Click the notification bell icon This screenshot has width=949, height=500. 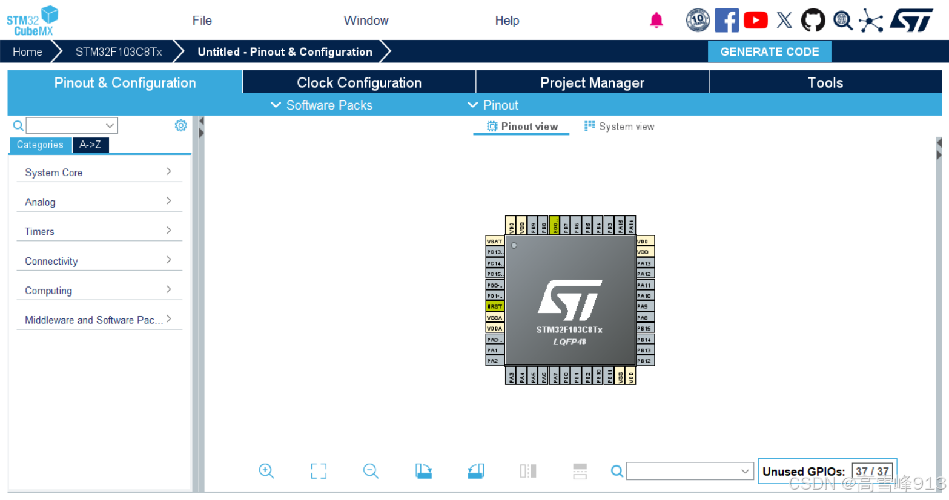pos(656,20)
